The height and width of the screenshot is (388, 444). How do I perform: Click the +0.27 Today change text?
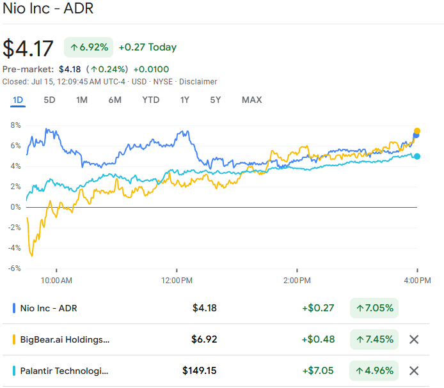coord(148,47)
